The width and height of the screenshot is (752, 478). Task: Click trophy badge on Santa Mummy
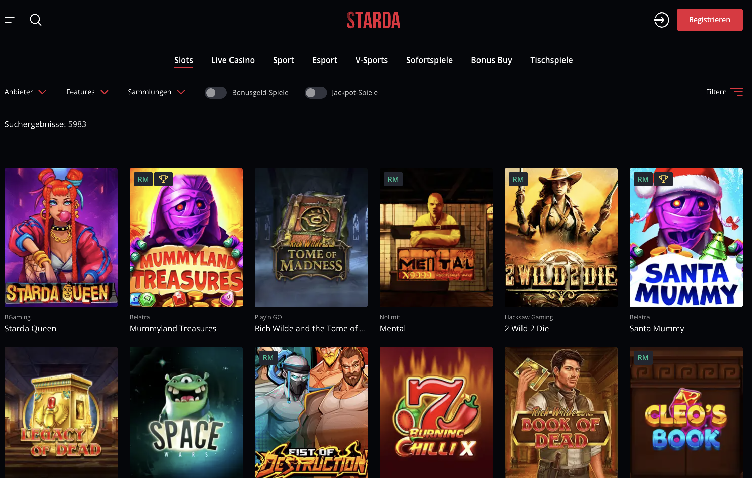coord(663,179)
